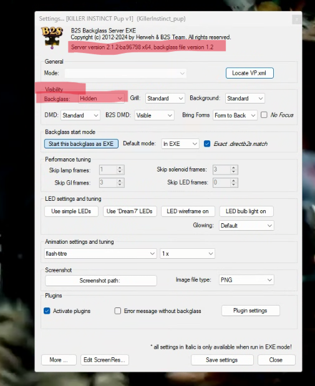315x386 pixels.
Task: Enable the No Focus checkbox
Action: click(264, 115)
